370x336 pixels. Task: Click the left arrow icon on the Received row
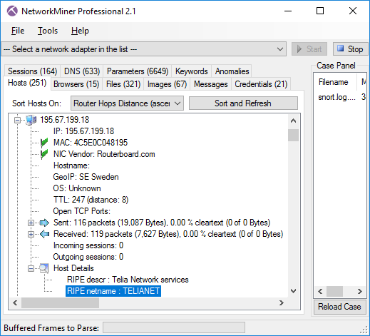click(x=44, y=234)
